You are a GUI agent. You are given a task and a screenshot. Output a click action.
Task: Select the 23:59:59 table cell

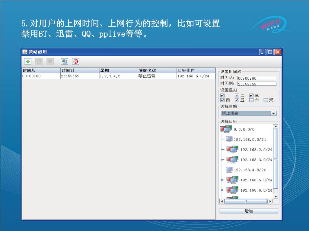(x=80, y=76)
